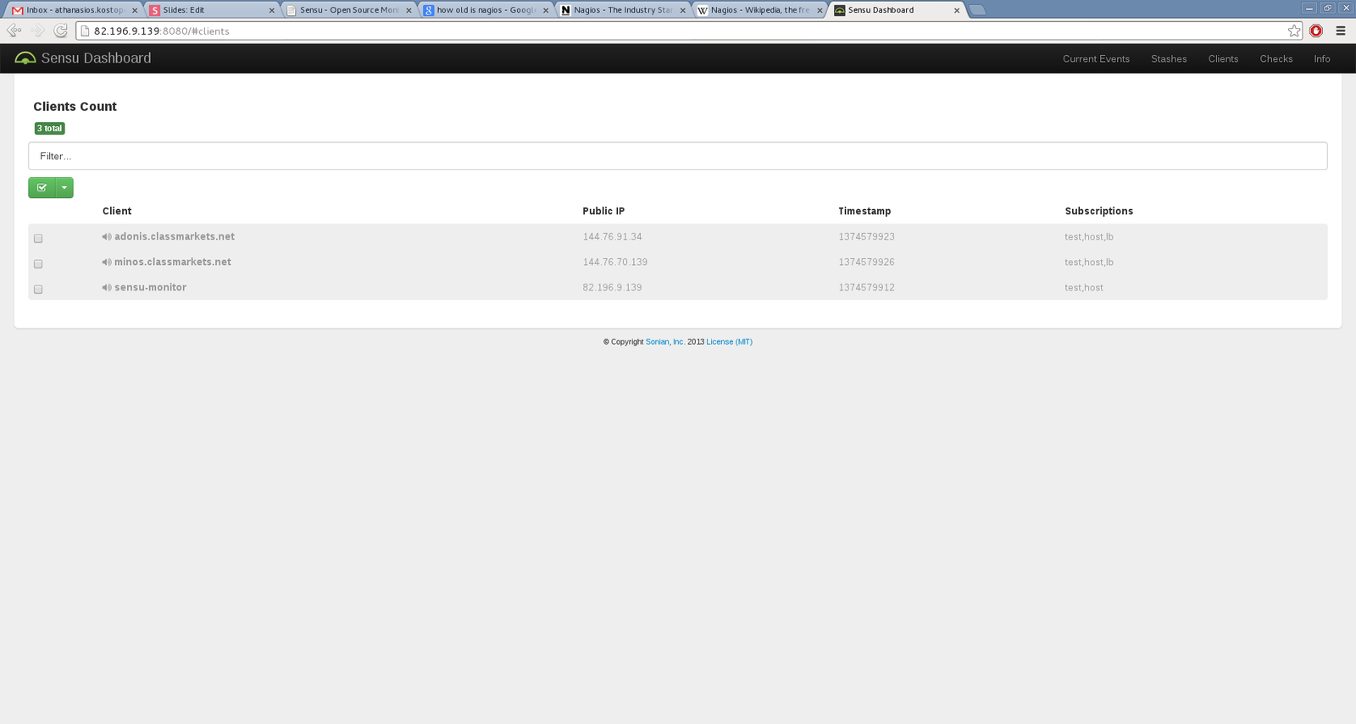Click the Clients Count heading

pyautogui.click(x=75, y=107)
